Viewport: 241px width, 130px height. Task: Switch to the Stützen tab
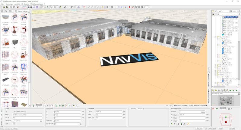[x=140, y=109]
